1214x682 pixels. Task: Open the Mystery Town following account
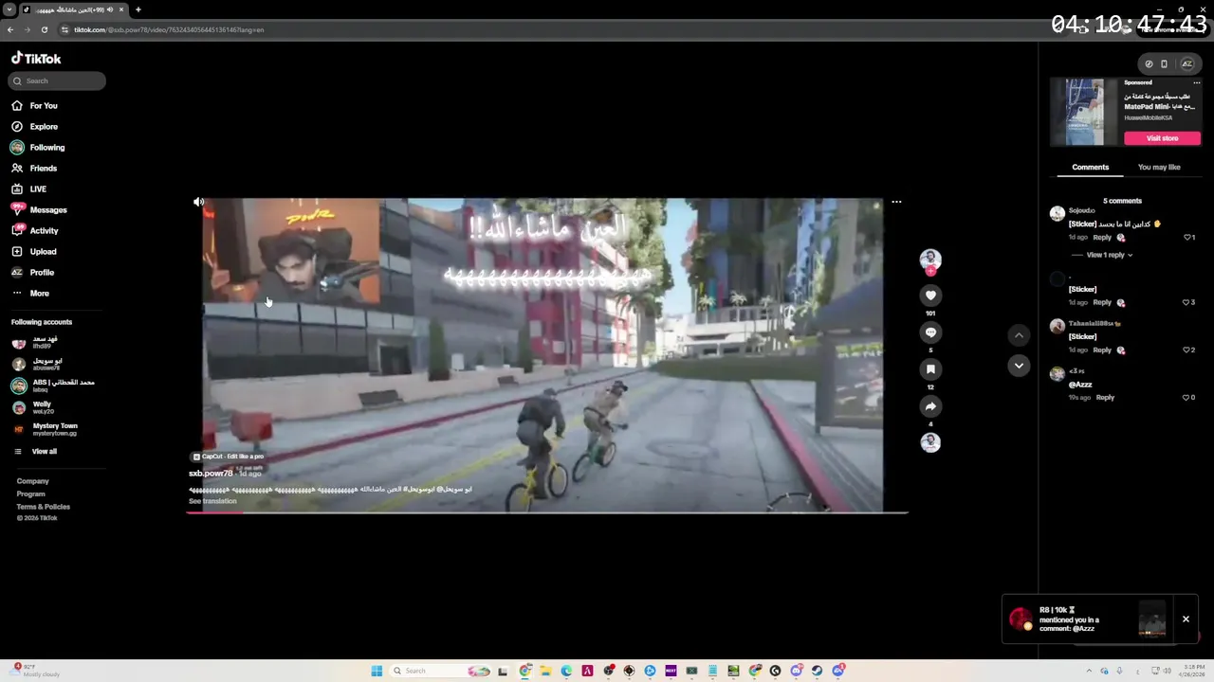(x=46, y=429)
